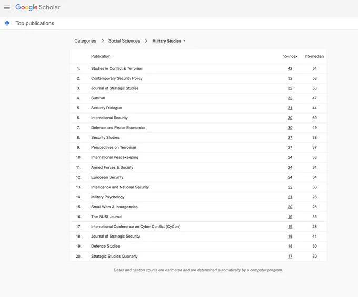The width and height of the screenshot is (358, 297).
Task: Select the text Contemporary Security Policy
Action: tap(117, 78)
